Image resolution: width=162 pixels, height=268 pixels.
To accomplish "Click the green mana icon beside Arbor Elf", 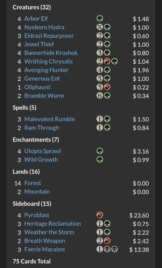I will coord(100,19).
